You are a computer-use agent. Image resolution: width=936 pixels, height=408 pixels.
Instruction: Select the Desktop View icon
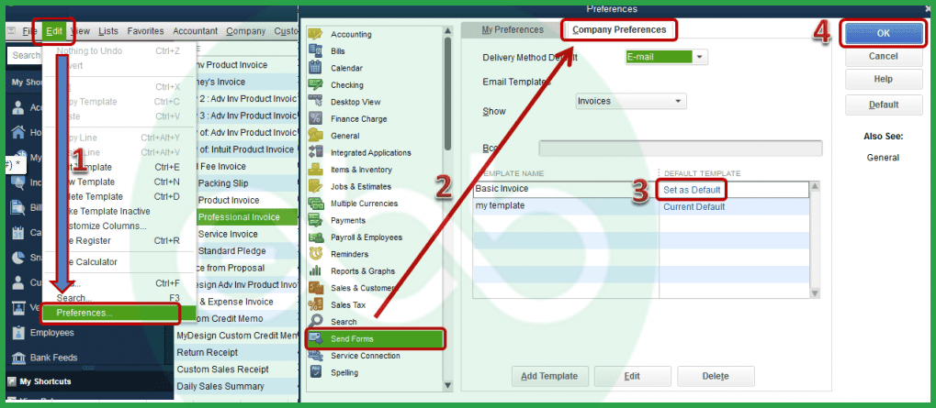315,102
